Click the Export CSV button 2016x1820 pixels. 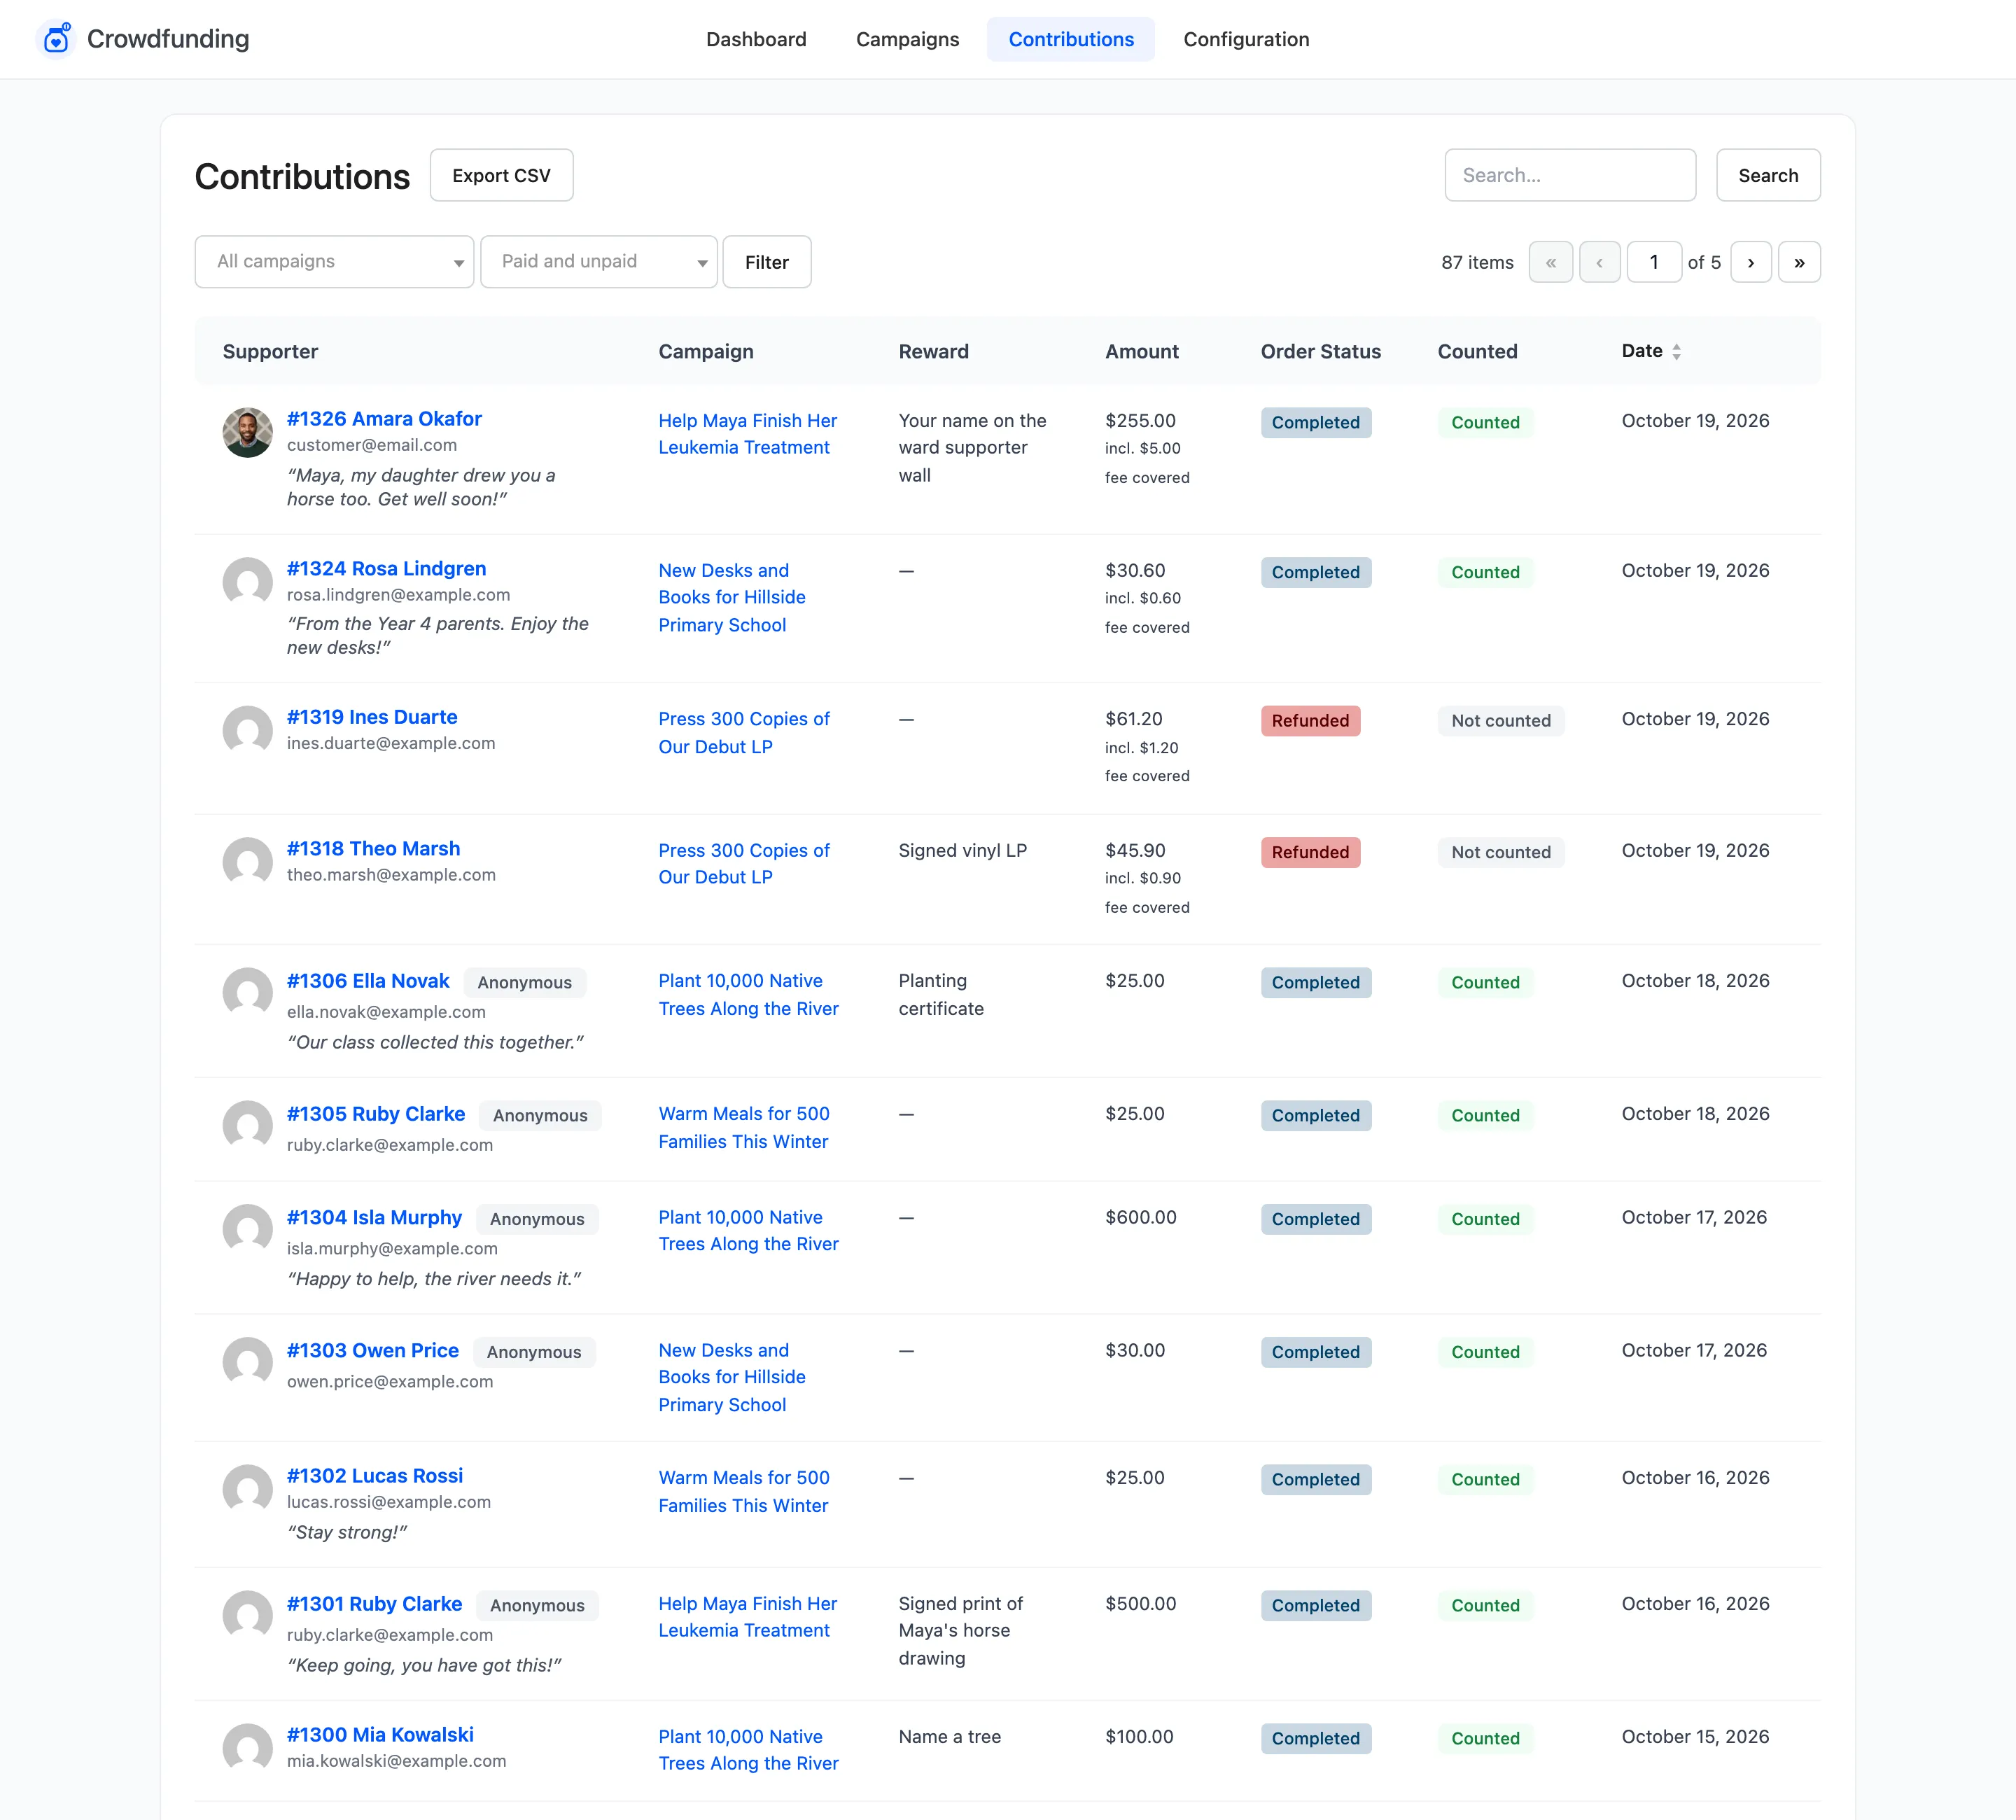click(x=501, y=175)
